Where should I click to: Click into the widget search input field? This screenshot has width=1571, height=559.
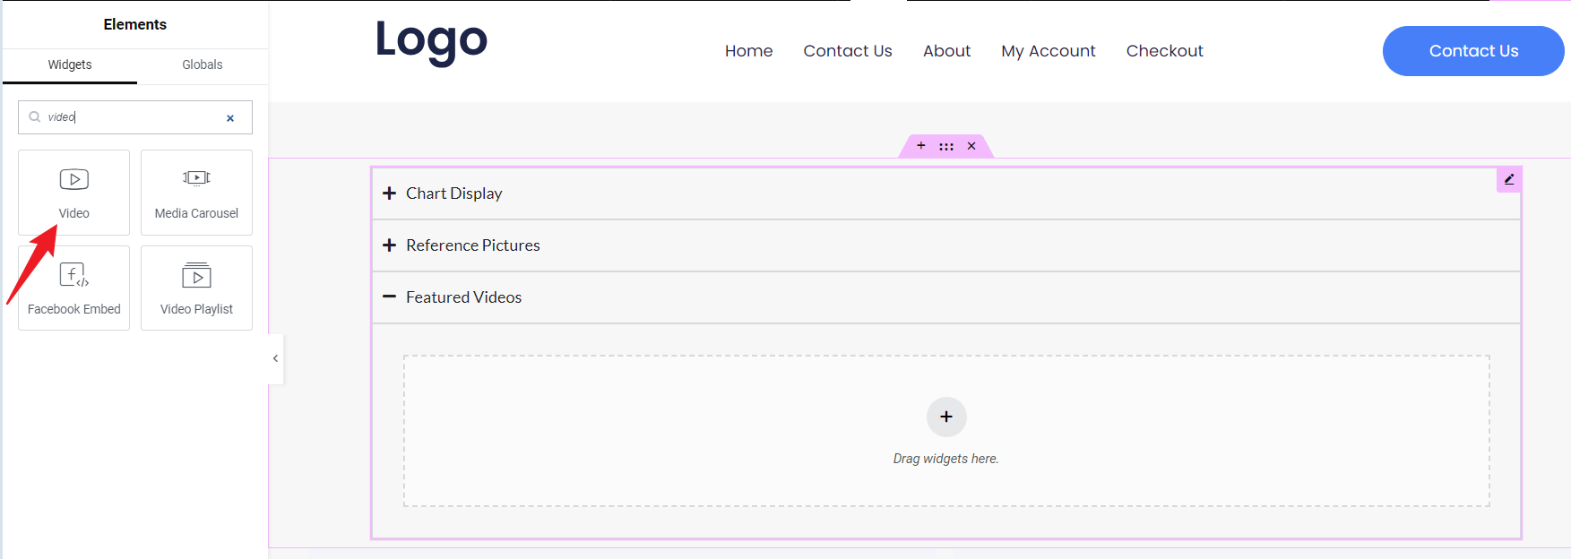(x=134, y=117)
